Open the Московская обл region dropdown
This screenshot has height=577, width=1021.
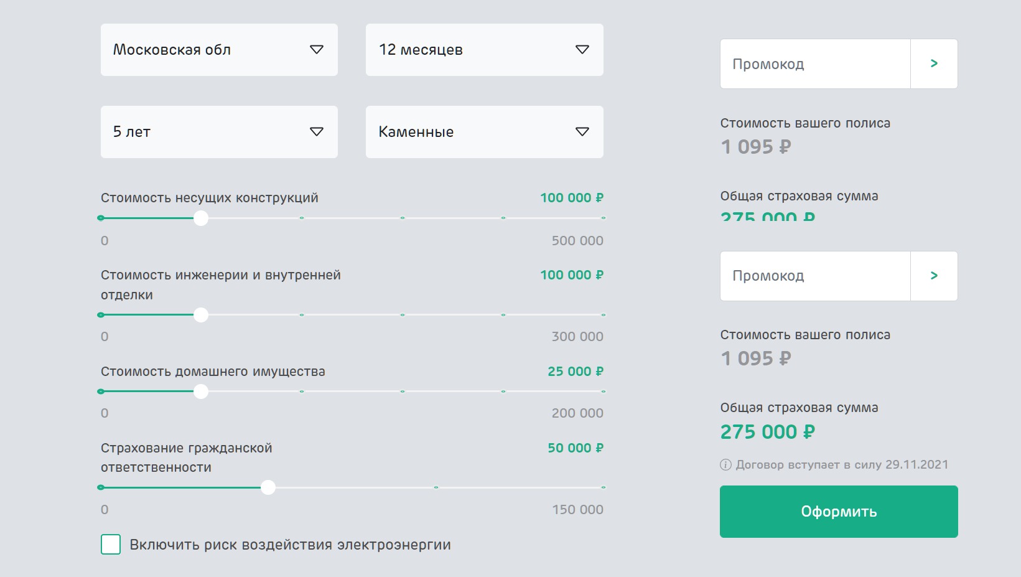(x=219, y=50)
